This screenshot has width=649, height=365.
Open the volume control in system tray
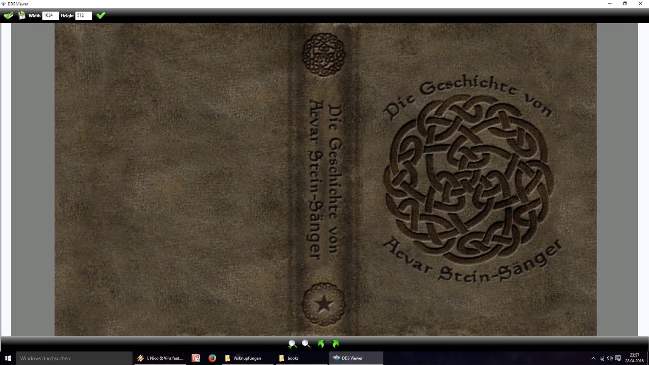(x=610, y=358)
